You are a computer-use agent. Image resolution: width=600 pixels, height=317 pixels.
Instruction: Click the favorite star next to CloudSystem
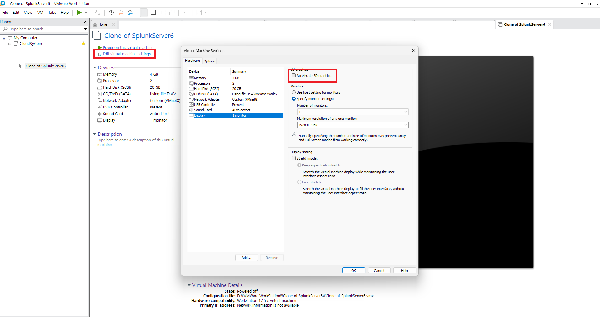click(83, 44)
